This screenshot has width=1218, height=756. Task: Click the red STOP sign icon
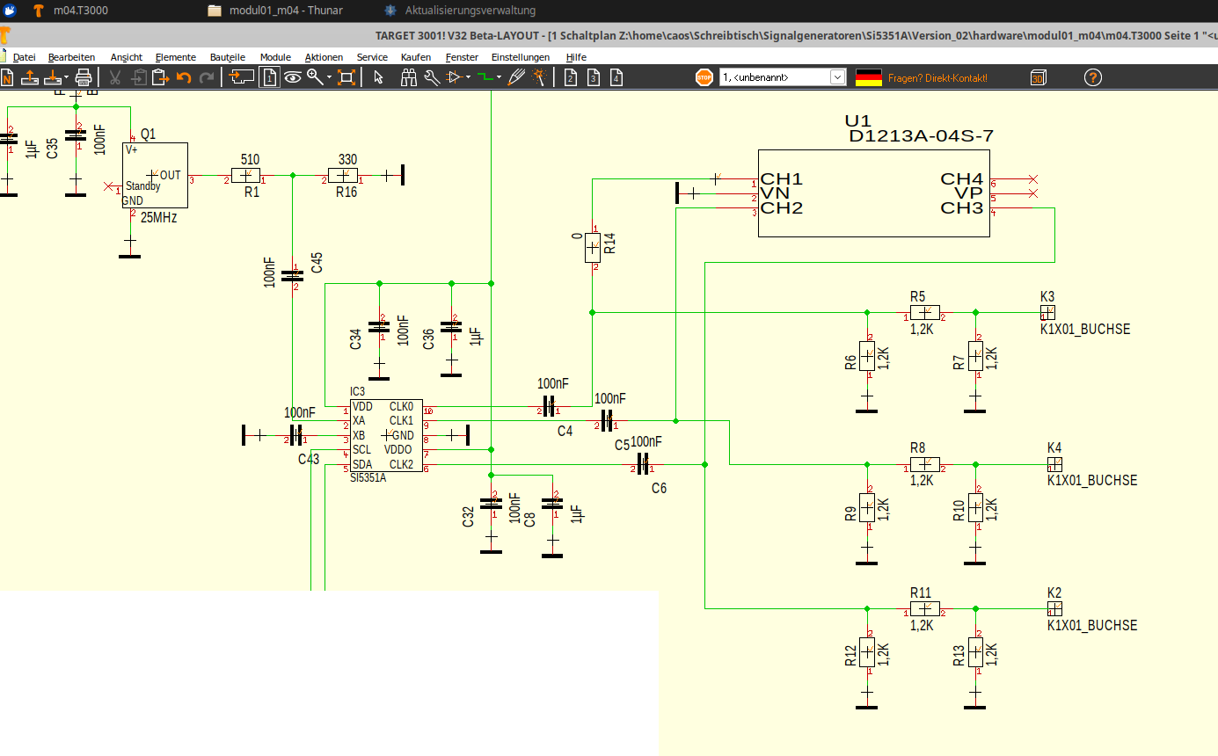click(x=704, y=77)
